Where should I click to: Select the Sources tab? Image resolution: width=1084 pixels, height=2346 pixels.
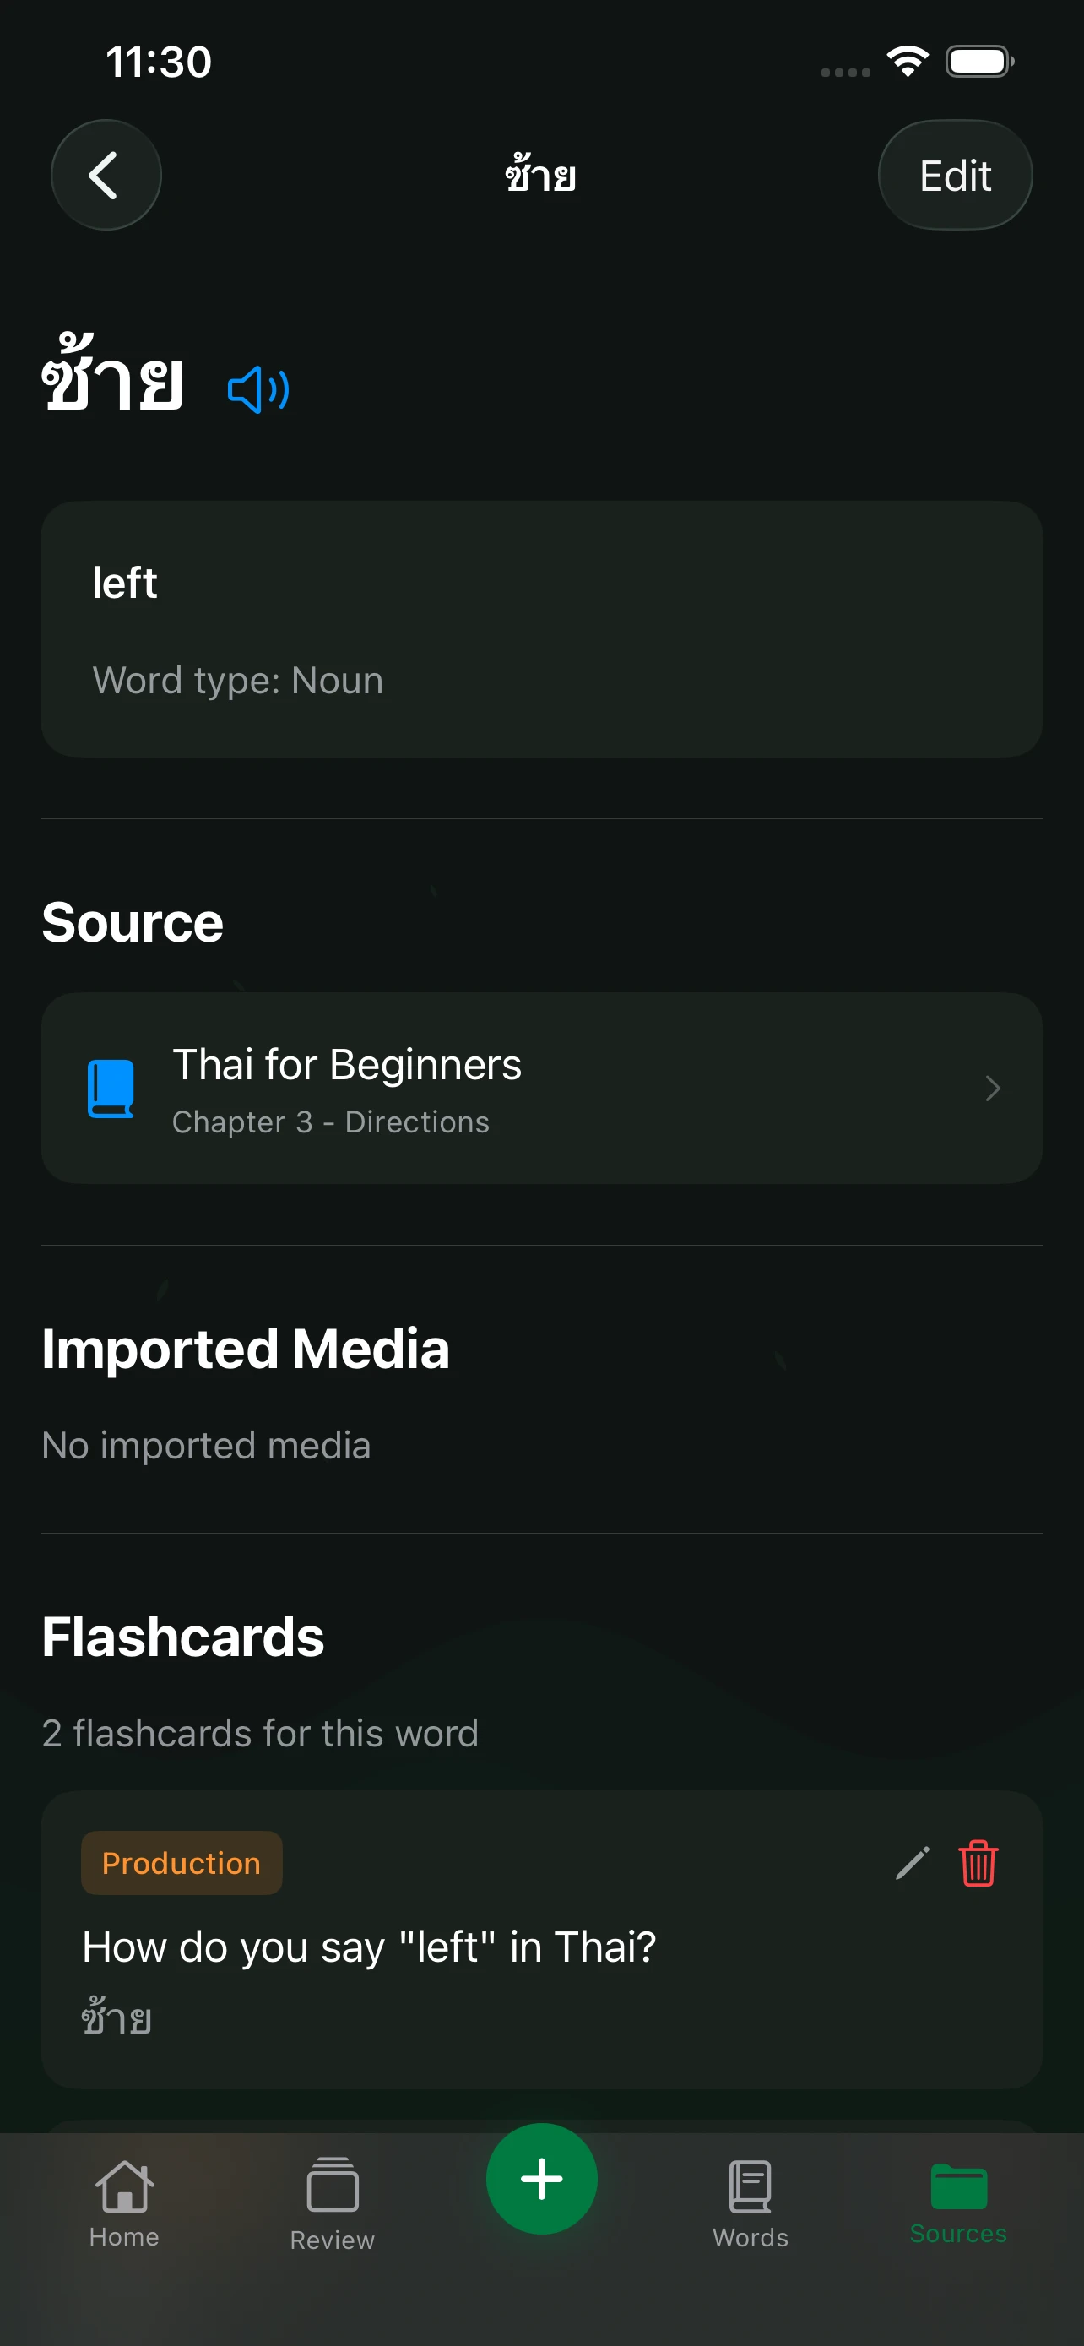(958, 2204)
